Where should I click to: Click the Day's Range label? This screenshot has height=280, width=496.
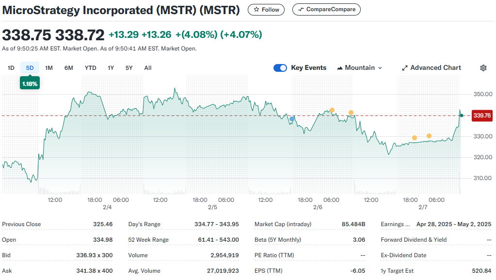144,224
